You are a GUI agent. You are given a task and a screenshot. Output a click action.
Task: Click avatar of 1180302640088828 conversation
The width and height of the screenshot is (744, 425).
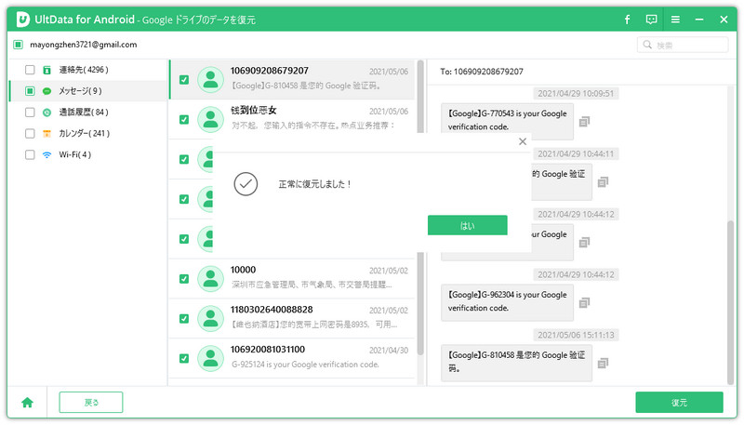click(210, 319)
